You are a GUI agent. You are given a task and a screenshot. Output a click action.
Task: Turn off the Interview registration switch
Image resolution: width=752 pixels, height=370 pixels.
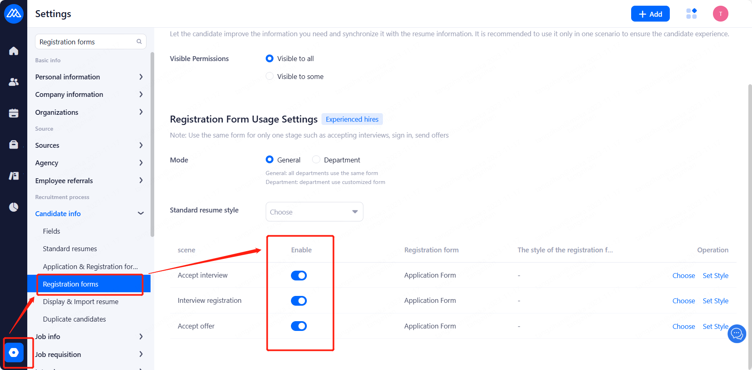pyautogui.click(x=299, y=301)
